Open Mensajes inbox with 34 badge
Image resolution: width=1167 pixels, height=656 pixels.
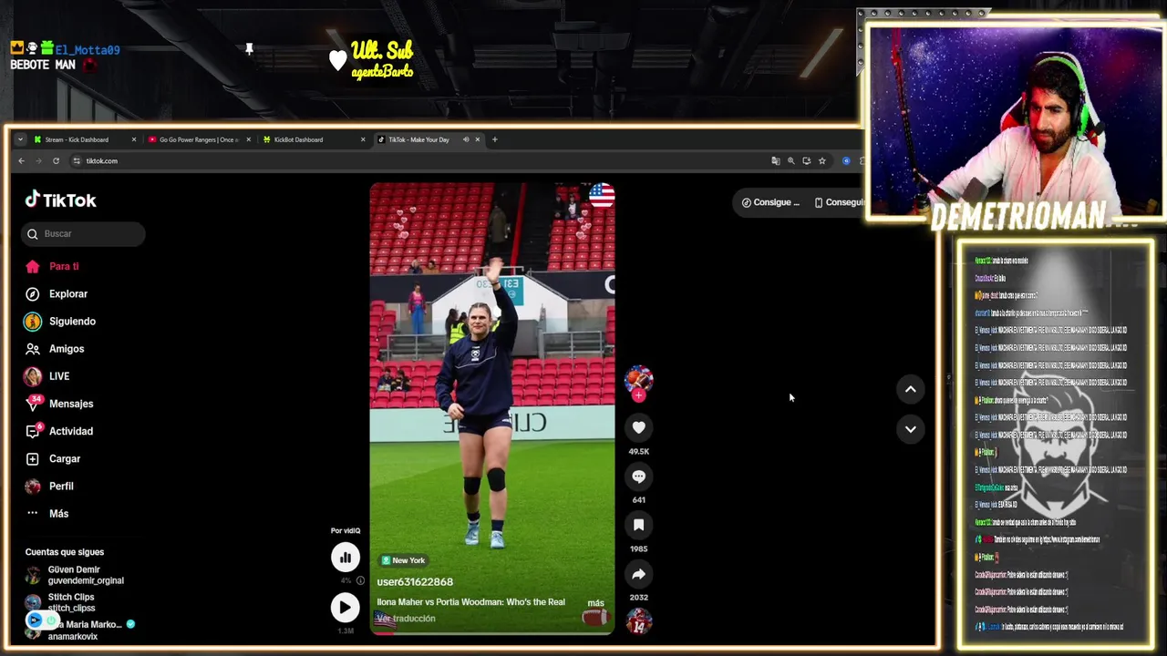59,403
